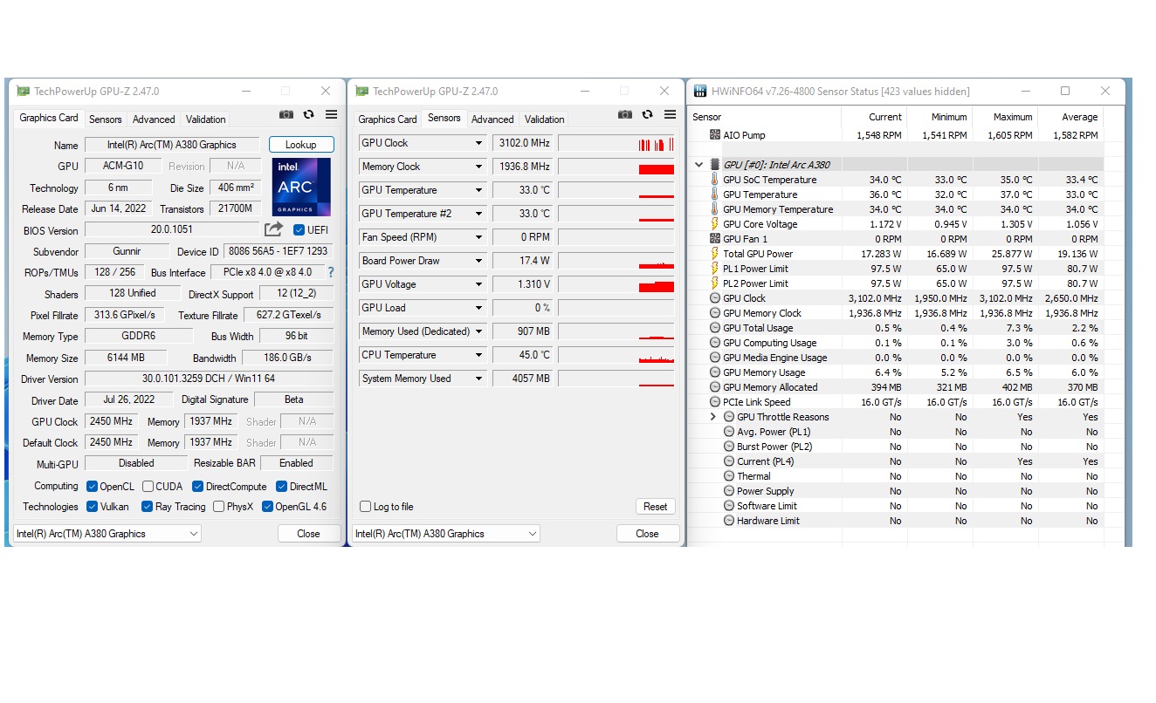This screenshot has height=703, width=1156.
Task: Click the Lookup button
Action: click(300, 145)
